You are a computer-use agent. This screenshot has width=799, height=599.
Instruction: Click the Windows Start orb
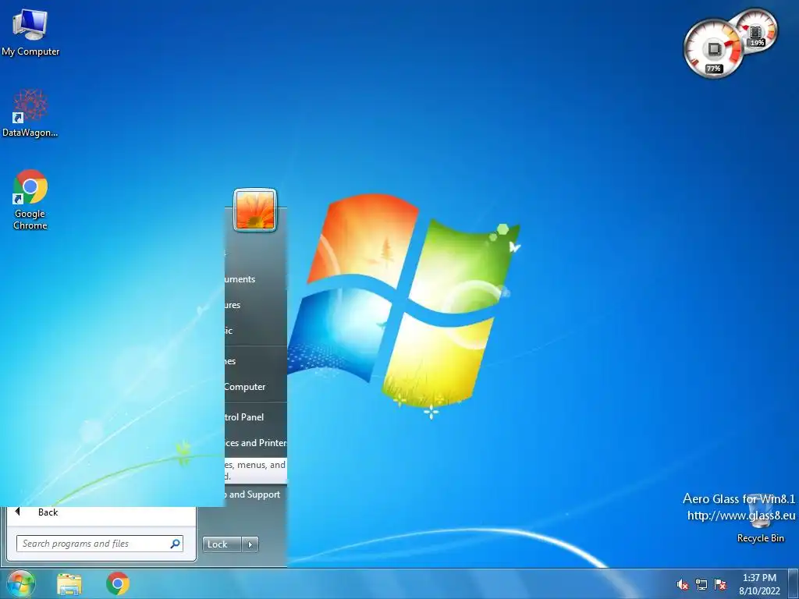(x=21, y=583)
